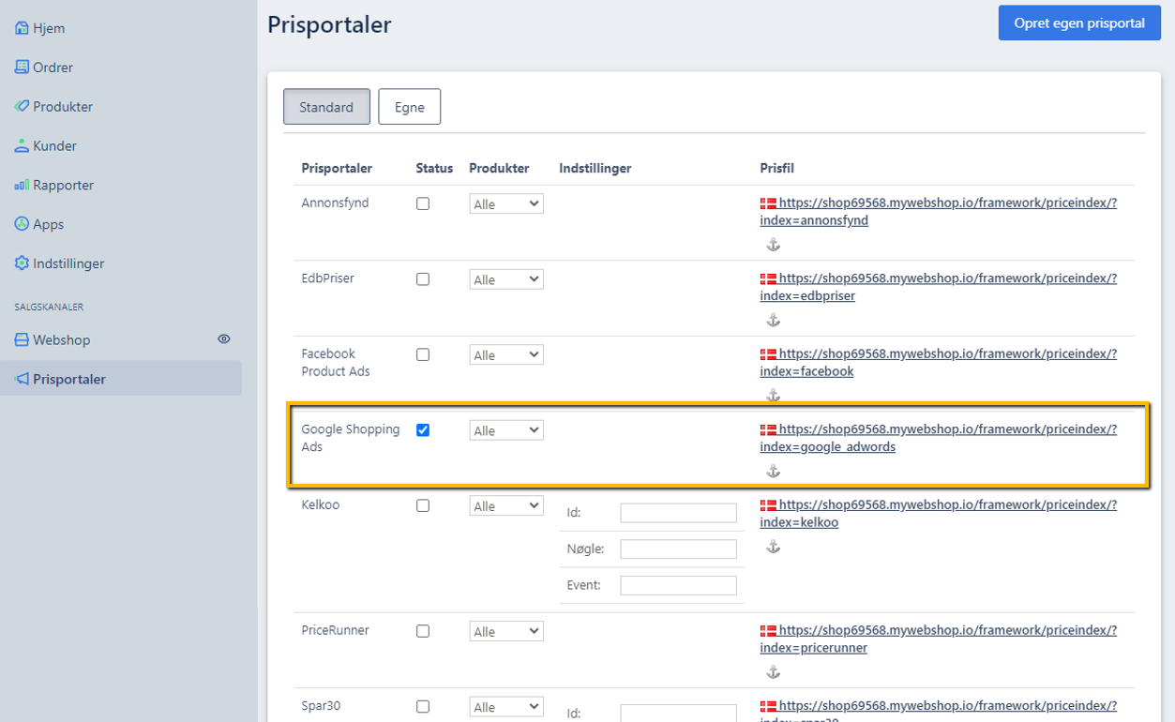The image size is (1175, 722).
Task: Click the Apps icon in sidebar
Action: [22, 224]
